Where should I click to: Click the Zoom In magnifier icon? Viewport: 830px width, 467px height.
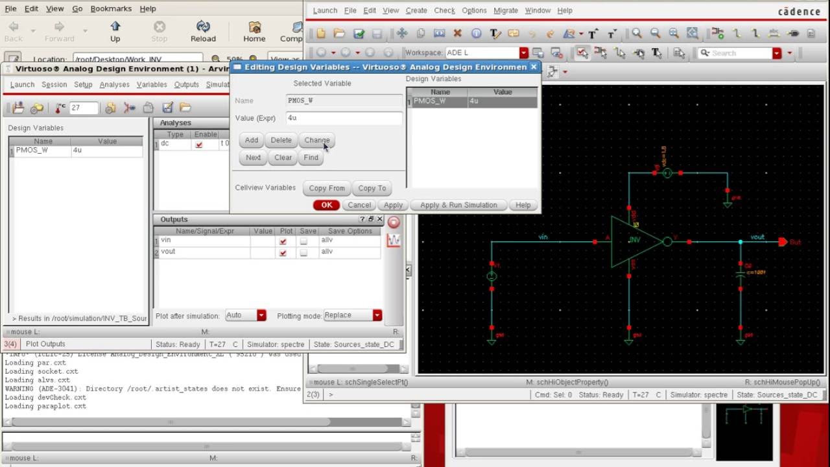click(637, 33)
